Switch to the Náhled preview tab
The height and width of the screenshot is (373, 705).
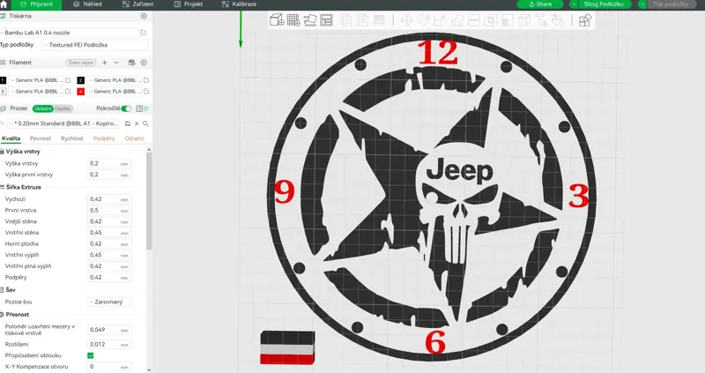[87, 4]
